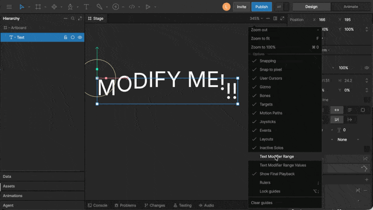Open the settings sliders icon near Publish
This screenshot has width=373, height=210.
coord(279,6)
